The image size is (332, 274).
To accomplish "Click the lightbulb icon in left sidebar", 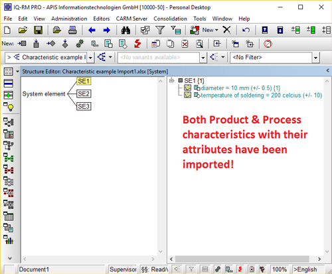I will pyautogui.click(x=9, y=107).
